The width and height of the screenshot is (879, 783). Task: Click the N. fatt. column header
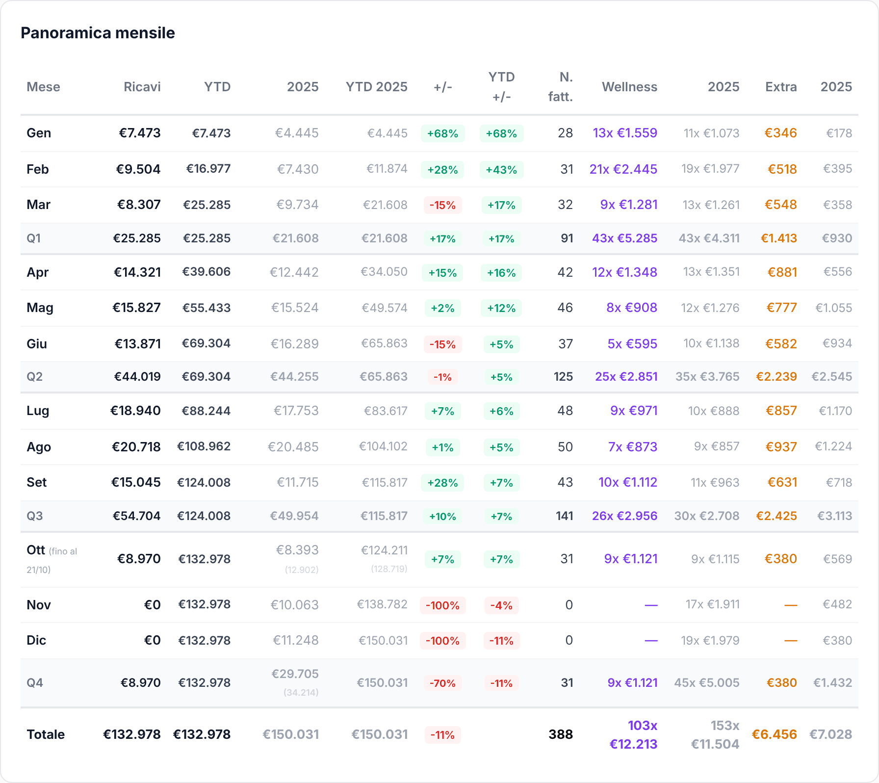[x=560, y=87]
